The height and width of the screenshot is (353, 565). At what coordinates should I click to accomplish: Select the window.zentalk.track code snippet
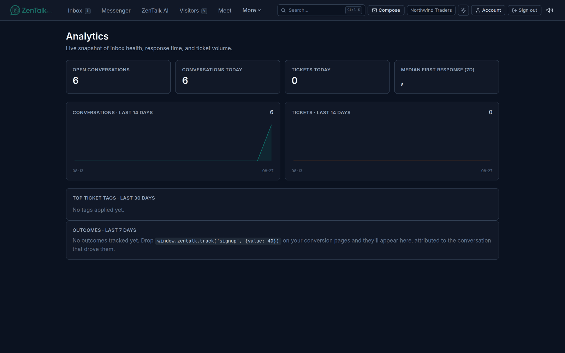pos(218,241)
